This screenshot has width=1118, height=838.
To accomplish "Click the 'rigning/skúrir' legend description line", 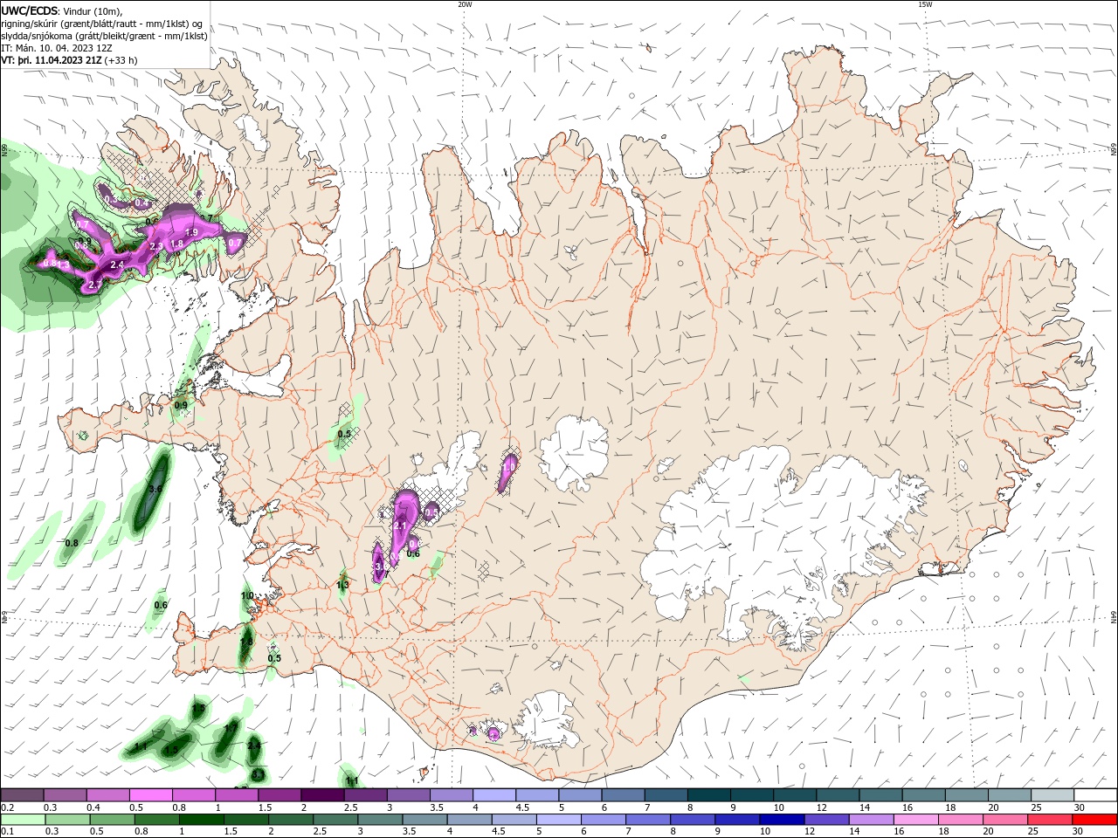I will (101, 23).
